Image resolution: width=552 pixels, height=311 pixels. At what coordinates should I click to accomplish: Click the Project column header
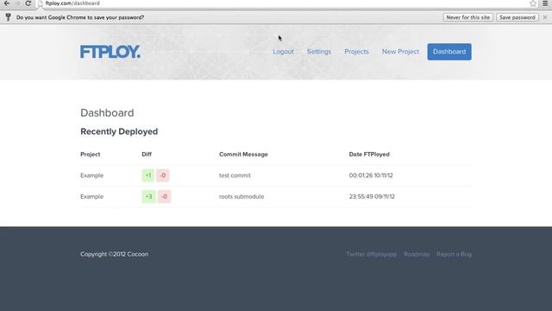point(90,154)
